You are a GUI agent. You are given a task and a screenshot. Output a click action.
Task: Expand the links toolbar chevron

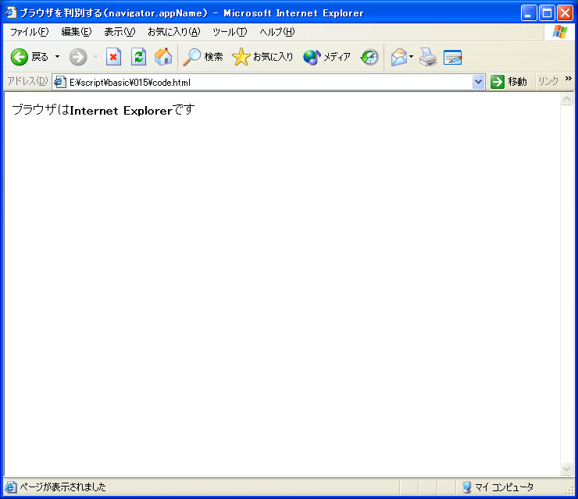568,79
